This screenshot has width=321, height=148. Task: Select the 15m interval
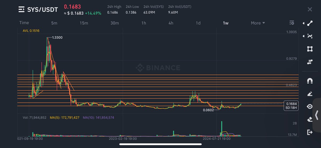point(84,23)
